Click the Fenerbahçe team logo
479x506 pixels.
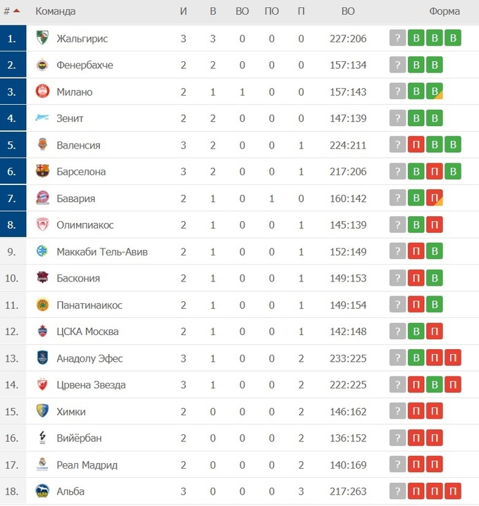pos(42,65)
